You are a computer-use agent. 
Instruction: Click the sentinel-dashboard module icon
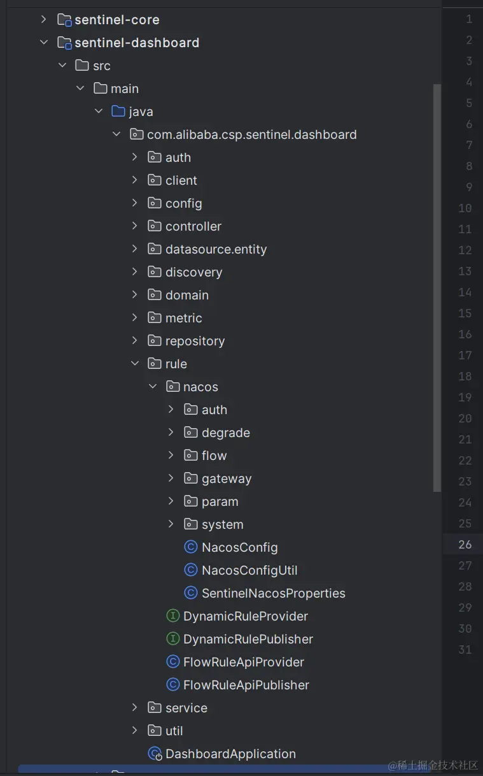point(64,43)
